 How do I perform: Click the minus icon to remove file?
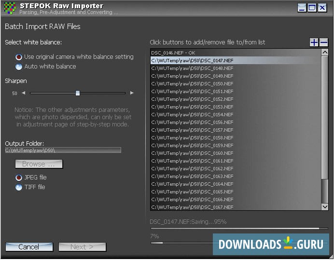(323, 42)
